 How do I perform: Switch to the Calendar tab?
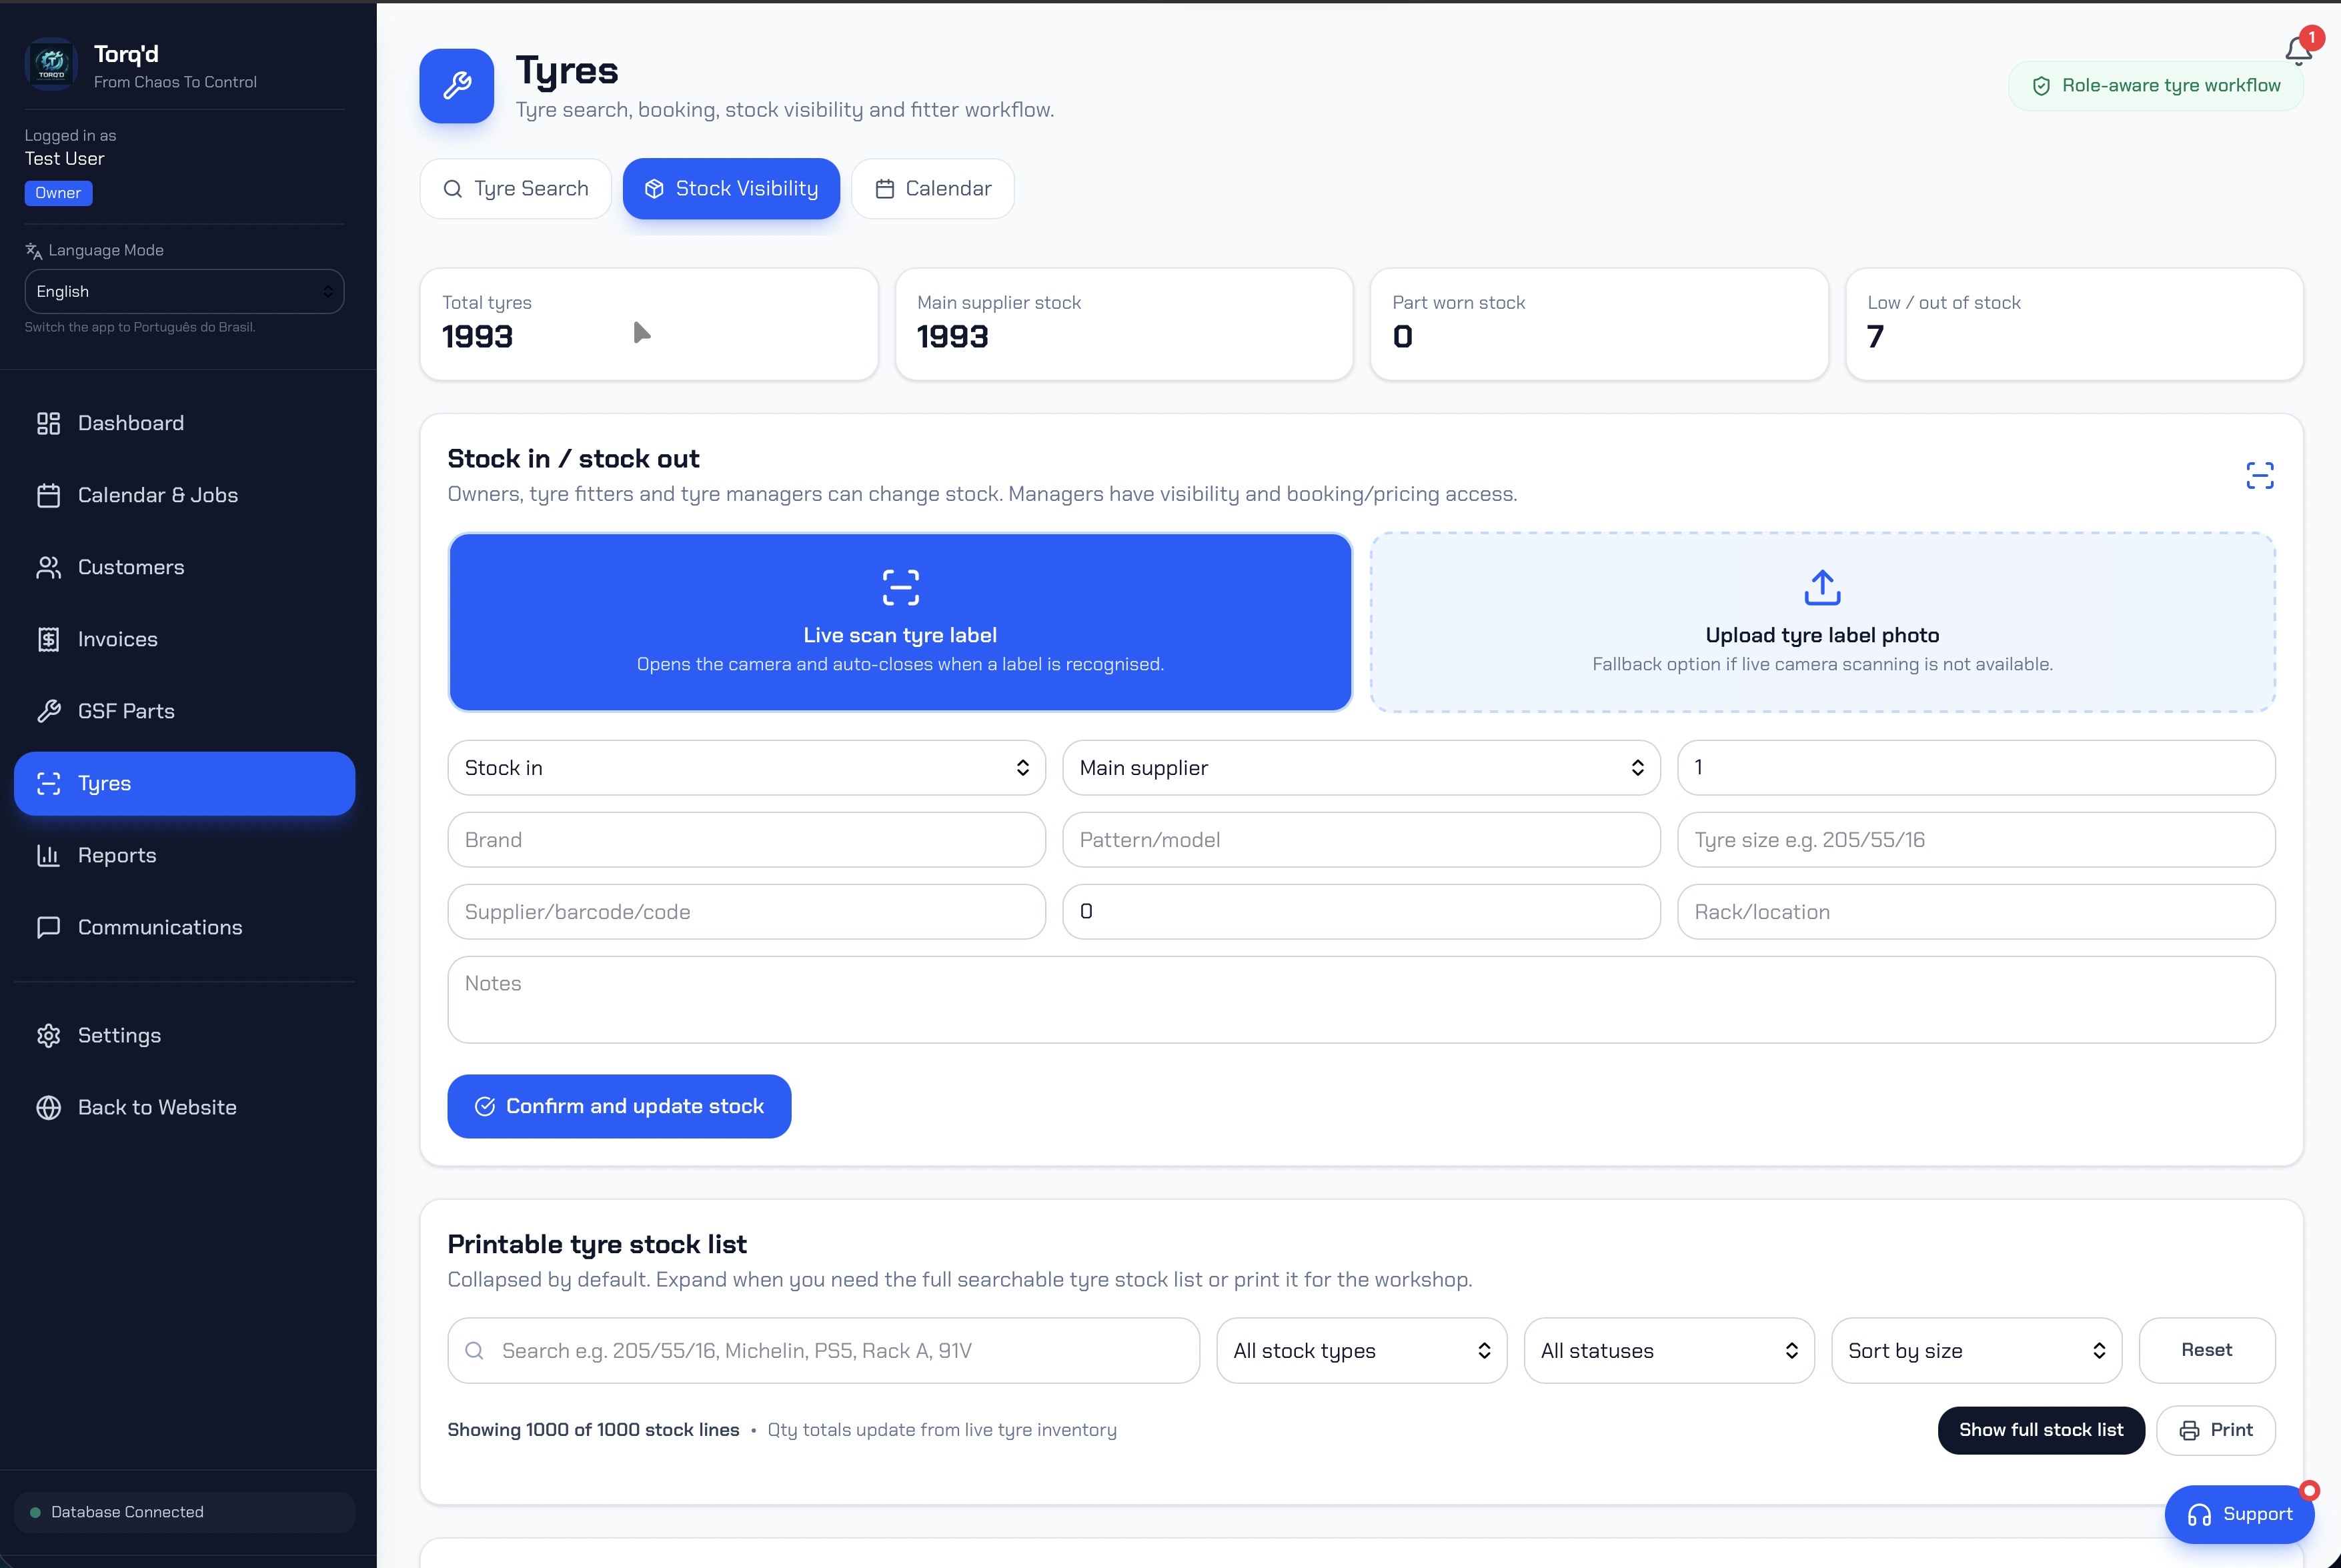tap(933, 189)
